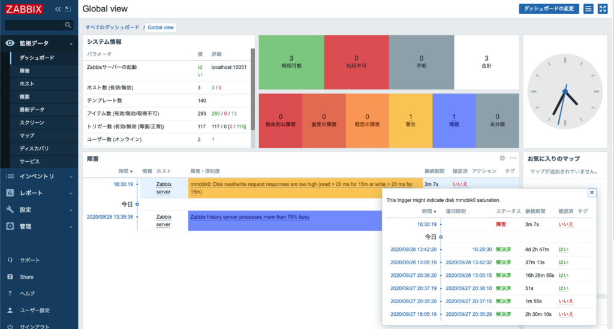Click the wrench icon beside 設定
614x329 pixels.
10,210
